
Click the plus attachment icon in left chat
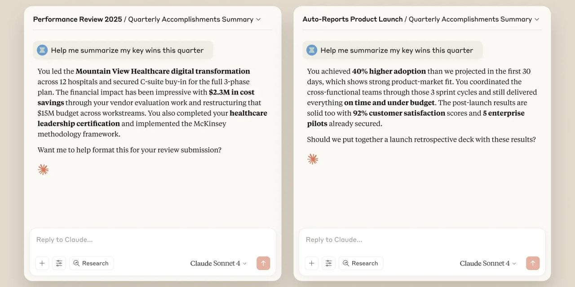click(42, 263)
